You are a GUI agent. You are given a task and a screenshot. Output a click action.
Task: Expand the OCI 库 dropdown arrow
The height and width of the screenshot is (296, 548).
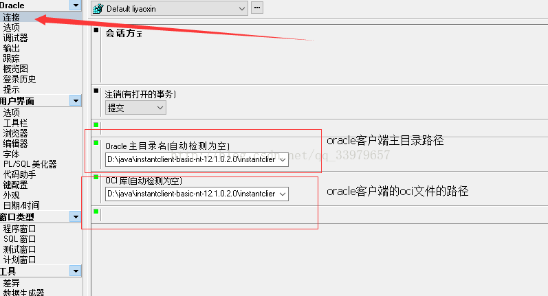click(283, 194)
